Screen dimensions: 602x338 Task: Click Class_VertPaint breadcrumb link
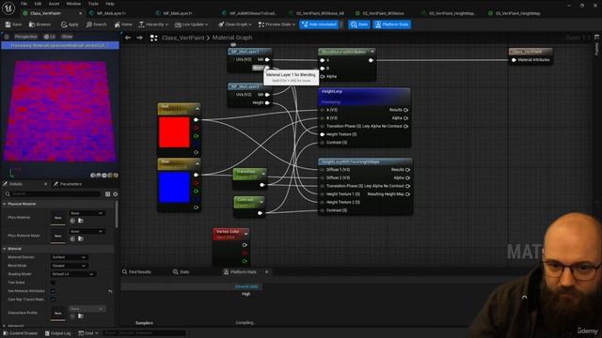[x=182, y=38]
